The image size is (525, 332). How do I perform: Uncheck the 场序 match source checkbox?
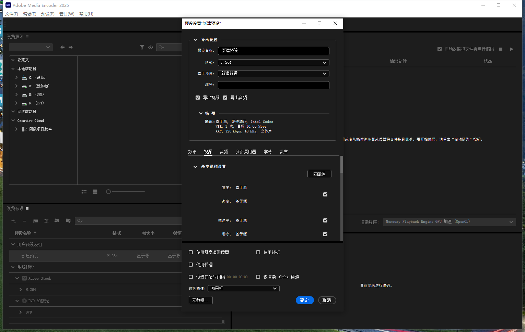point(325,234)
